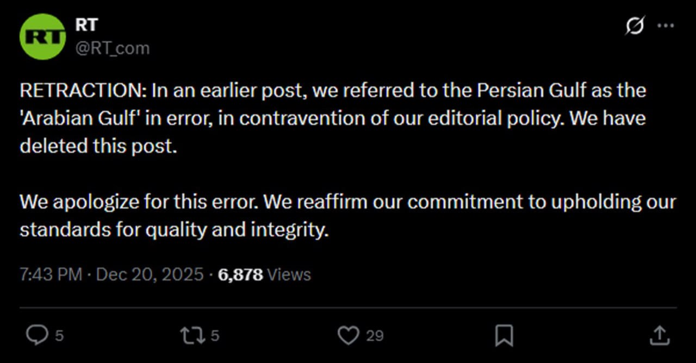This screenshot has width=696, height=363.
Task: Open the 6,878 Views analytics
Action: pyautogui.click(x=264, y=274)
